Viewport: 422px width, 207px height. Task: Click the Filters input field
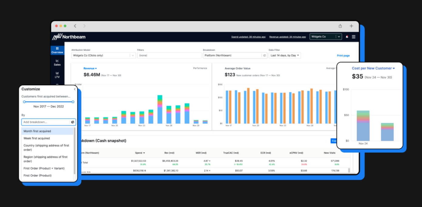[x=169, y=55]
